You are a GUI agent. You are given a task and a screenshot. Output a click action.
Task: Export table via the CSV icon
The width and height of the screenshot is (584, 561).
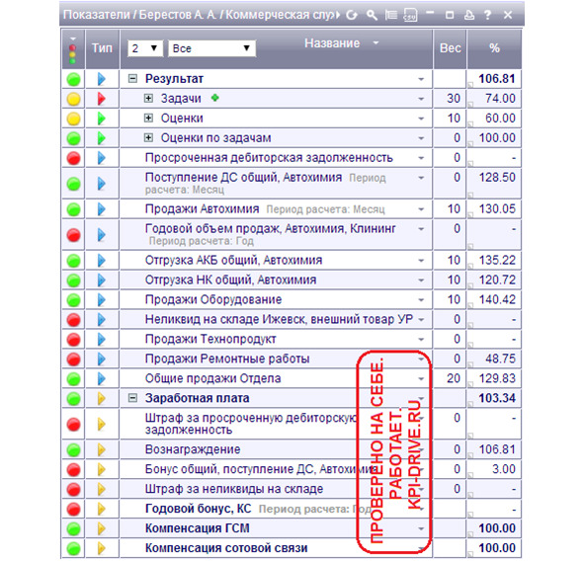[x=410, y=15]
